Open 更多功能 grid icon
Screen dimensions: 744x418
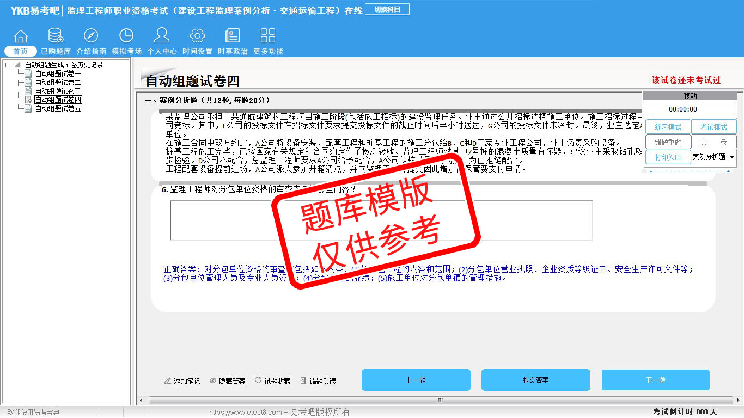[268, 36]
